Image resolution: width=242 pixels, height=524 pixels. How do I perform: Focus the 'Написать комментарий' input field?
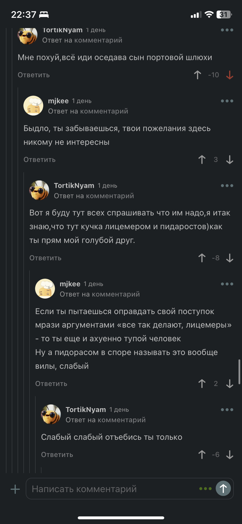(x=114, y=489)
